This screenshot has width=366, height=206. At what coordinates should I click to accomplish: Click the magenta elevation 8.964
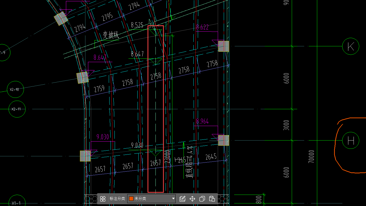pyautogui.click(x=202, y=121)
